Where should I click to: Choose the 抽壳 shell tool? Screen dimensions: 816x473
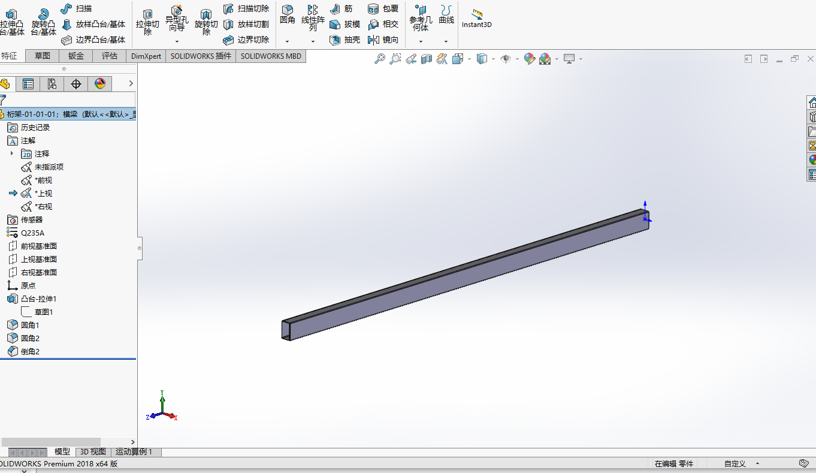[x=345, y=40]
